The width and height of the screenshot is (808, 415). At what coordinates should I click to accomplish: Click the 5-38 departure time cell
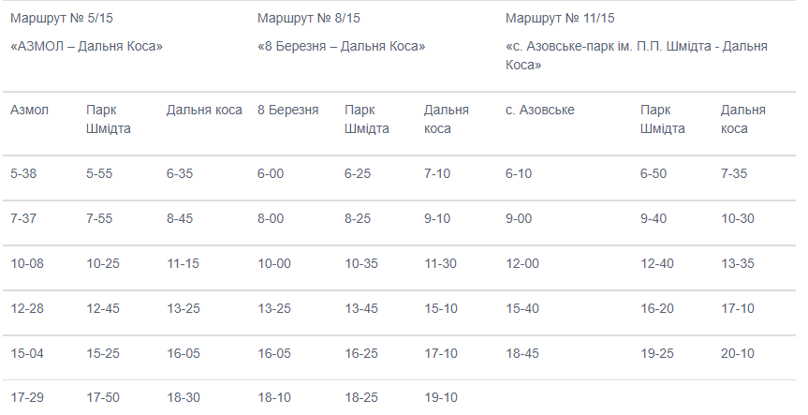pos(23,173)
